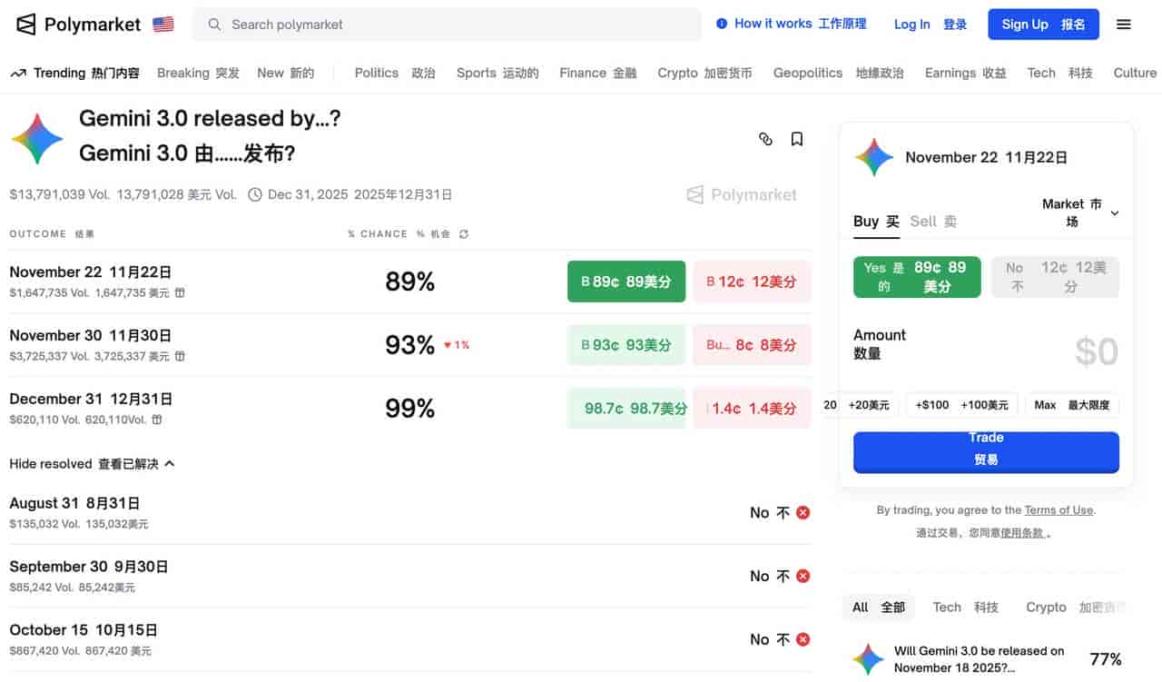Click the Gemini logo beside market title

pyautogui.click(x=37, y=139)
